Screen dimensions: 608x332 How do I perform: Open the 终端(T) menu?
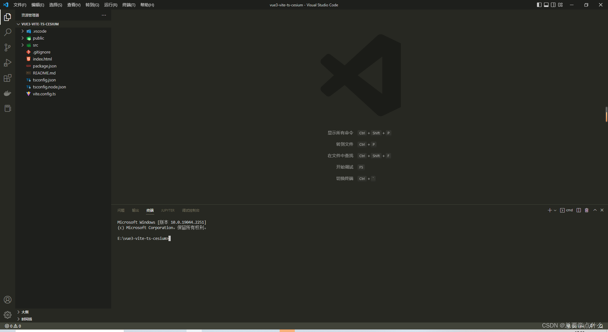tap(128, 5)
